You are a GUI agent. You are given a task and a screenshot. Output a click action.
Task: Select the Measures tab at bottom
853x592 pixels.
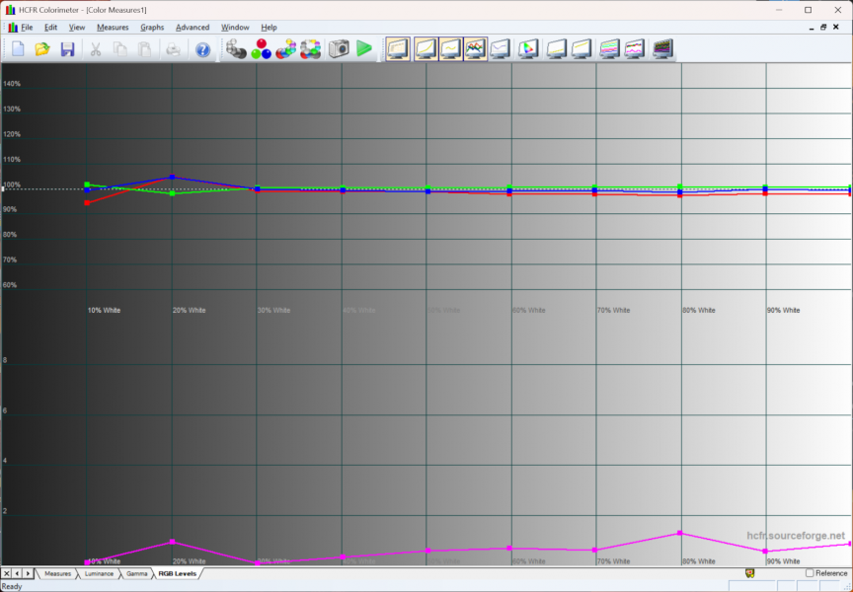(x=57, y=573)
